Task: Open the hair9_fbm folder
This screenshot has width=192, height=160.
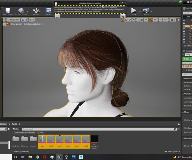Action: [x=16, y=141]
